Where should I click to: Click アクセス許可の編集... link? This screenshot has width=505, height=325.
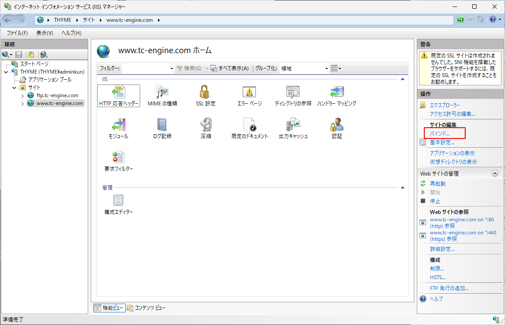pos(453,114)
